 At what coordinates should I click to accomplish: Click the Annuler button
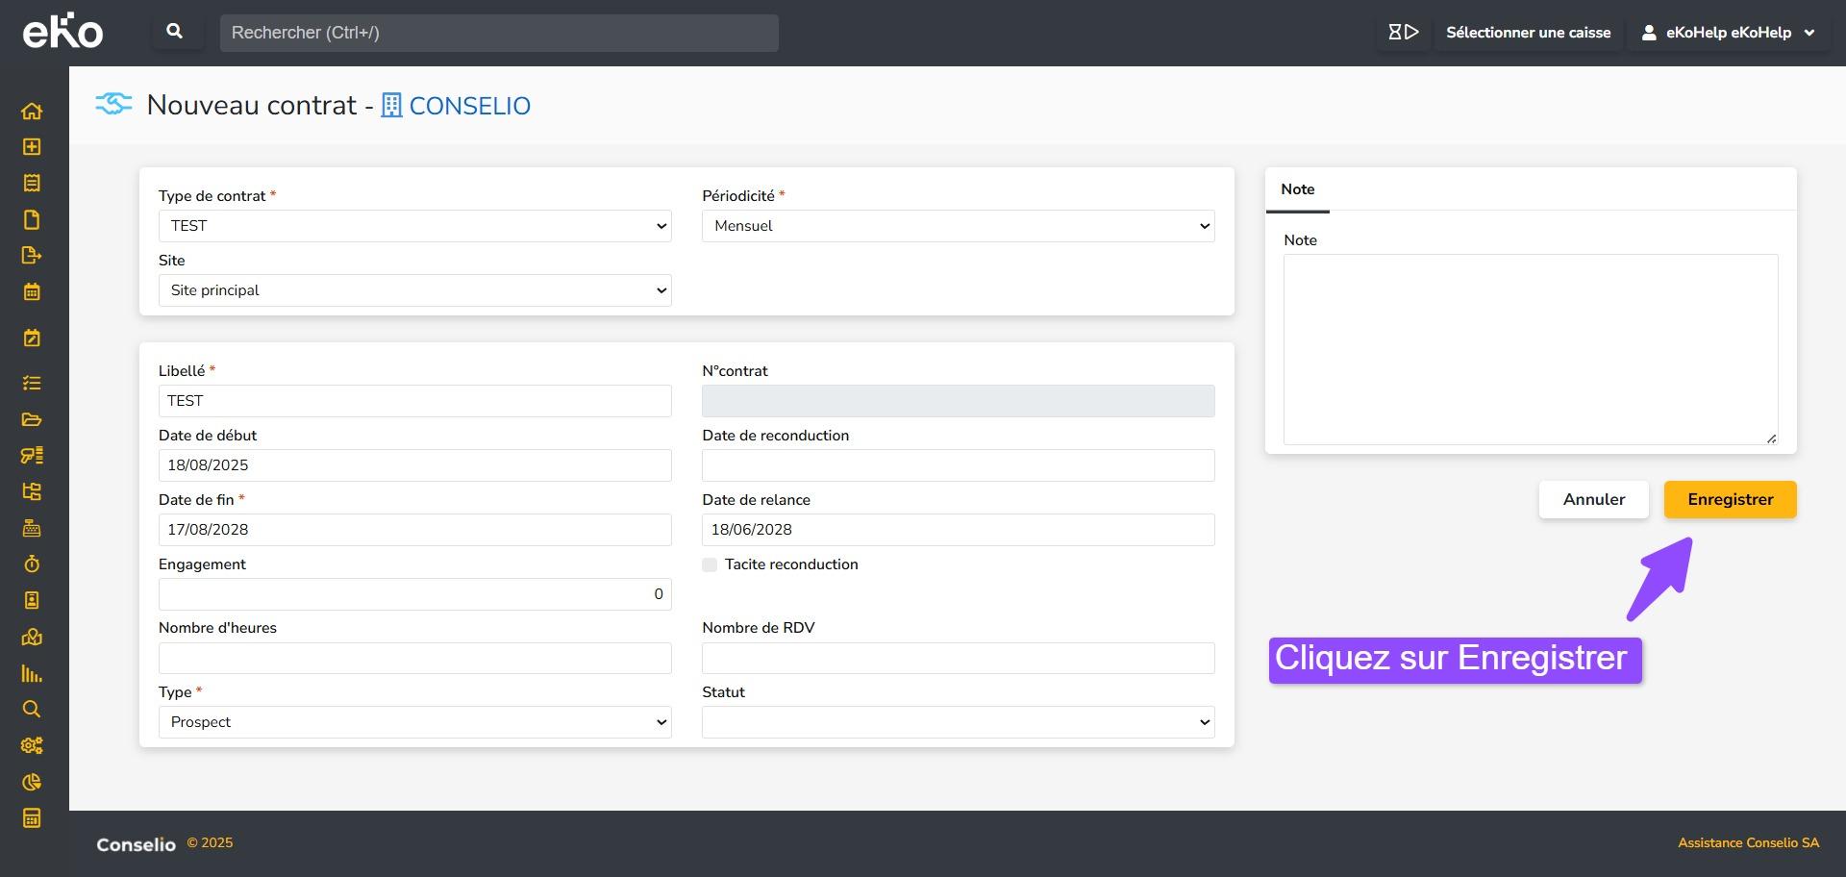tap(1593, 500)
